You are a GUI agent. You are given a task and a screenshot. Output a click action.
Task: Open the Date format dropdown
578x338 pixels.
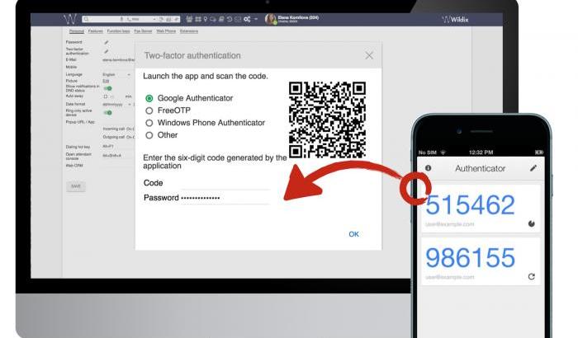pos(116,105)
